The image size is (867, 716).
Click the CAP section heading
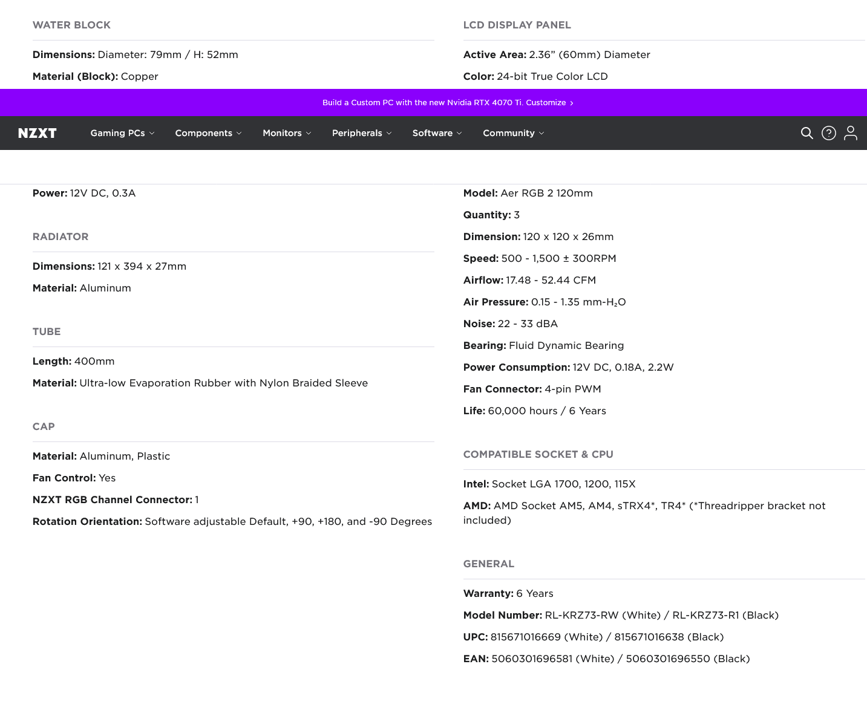click(x=44, y=427)
